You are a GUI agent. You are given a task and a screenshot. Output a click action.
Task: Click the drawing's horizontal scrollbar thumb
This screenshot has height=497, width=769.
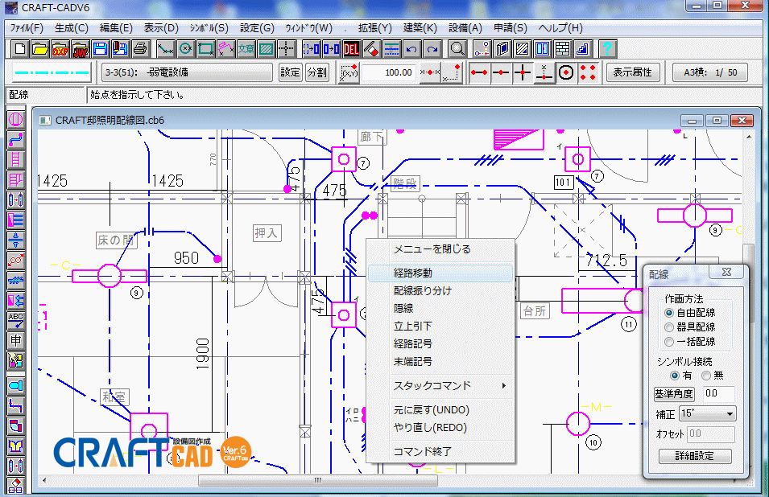(x=318, y=480)
